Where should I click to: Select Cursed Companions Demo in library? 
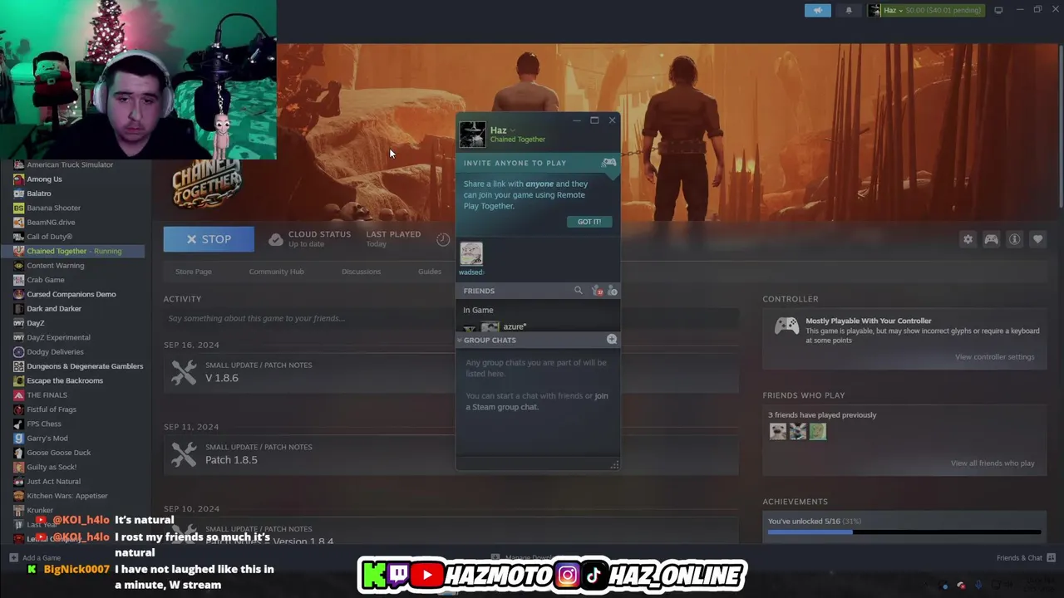[x=71, y=294]
